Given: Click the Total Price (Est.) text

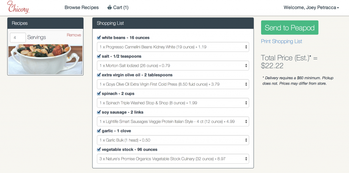Looking at the screenshot, I should coord(289,61).
